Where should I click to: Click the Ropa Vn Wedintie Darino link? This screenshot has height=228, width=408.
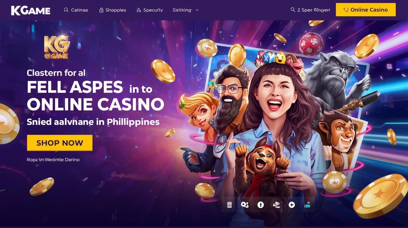click(x=53, y=160)
